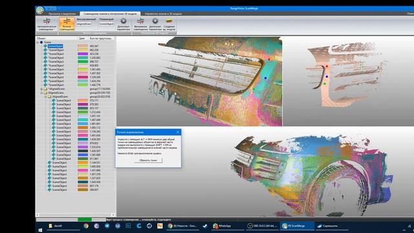Viewport: 414px width, 233px height.
Task: Switch to the Новости Chrome taskbar window
Action: pyautogui.click(x=182, y=226)
